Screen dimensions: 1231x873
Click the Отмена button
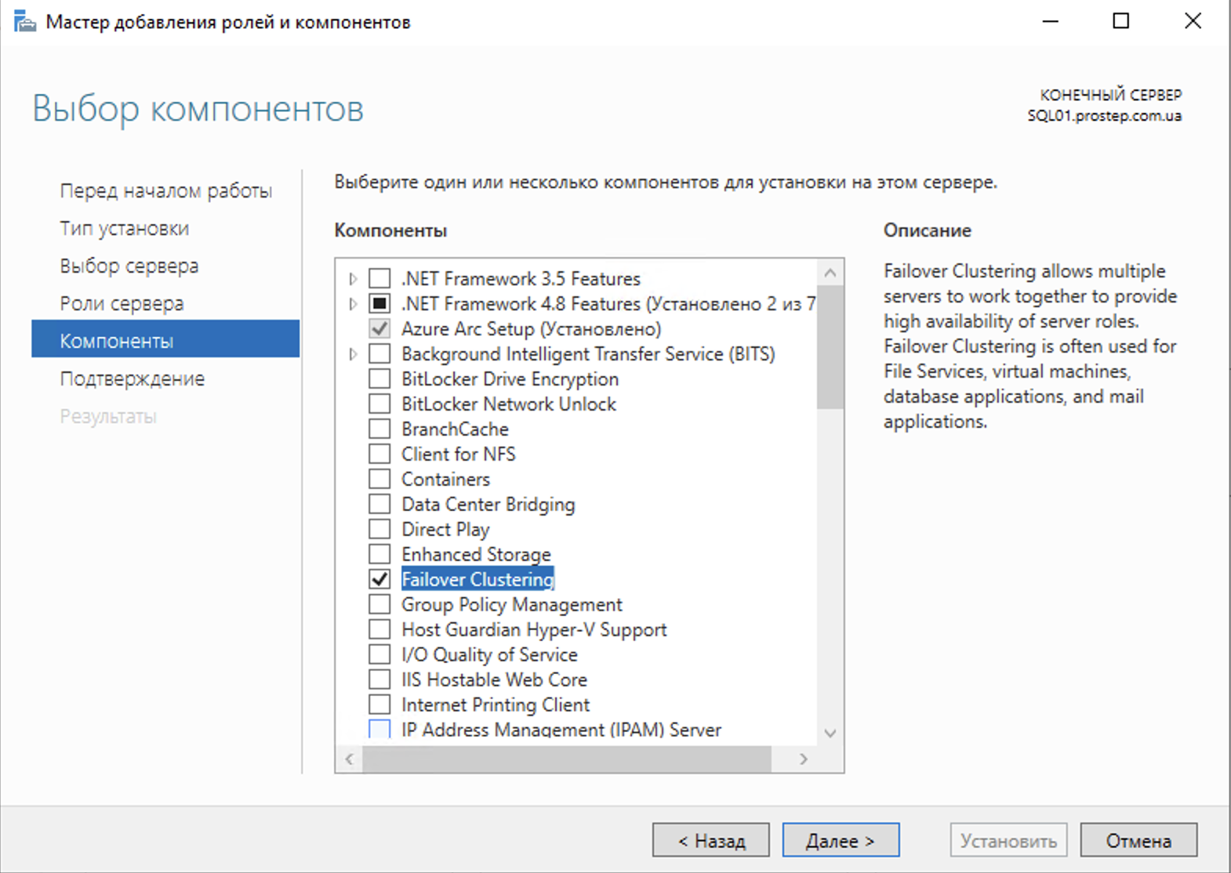1138,841
